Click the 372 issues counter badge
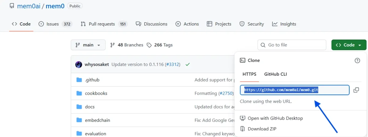The height and width of the screenshot is (137, 368). click(67, 24)
